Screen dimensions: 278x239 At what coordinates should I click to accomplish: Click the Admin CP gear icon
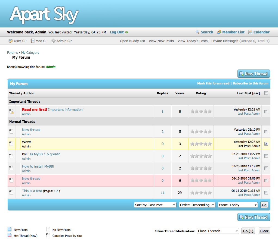point(53,41)
